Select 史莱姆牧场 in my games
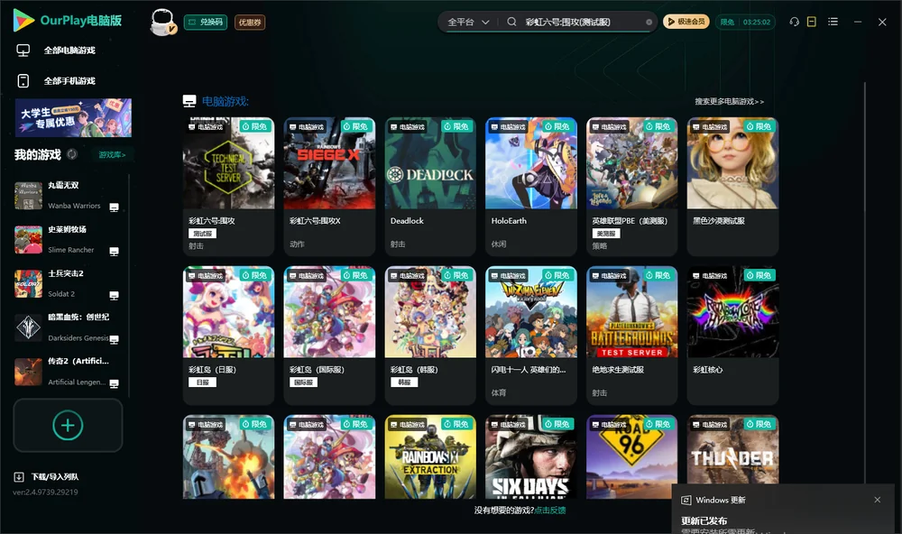902x534 pixels. tap(67, 240)
